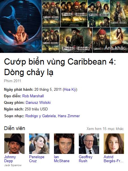Click Penelope Cruz's portrait photo
Image resolution: width=128 pixels, height=171 pixels.
click(39, 144)
